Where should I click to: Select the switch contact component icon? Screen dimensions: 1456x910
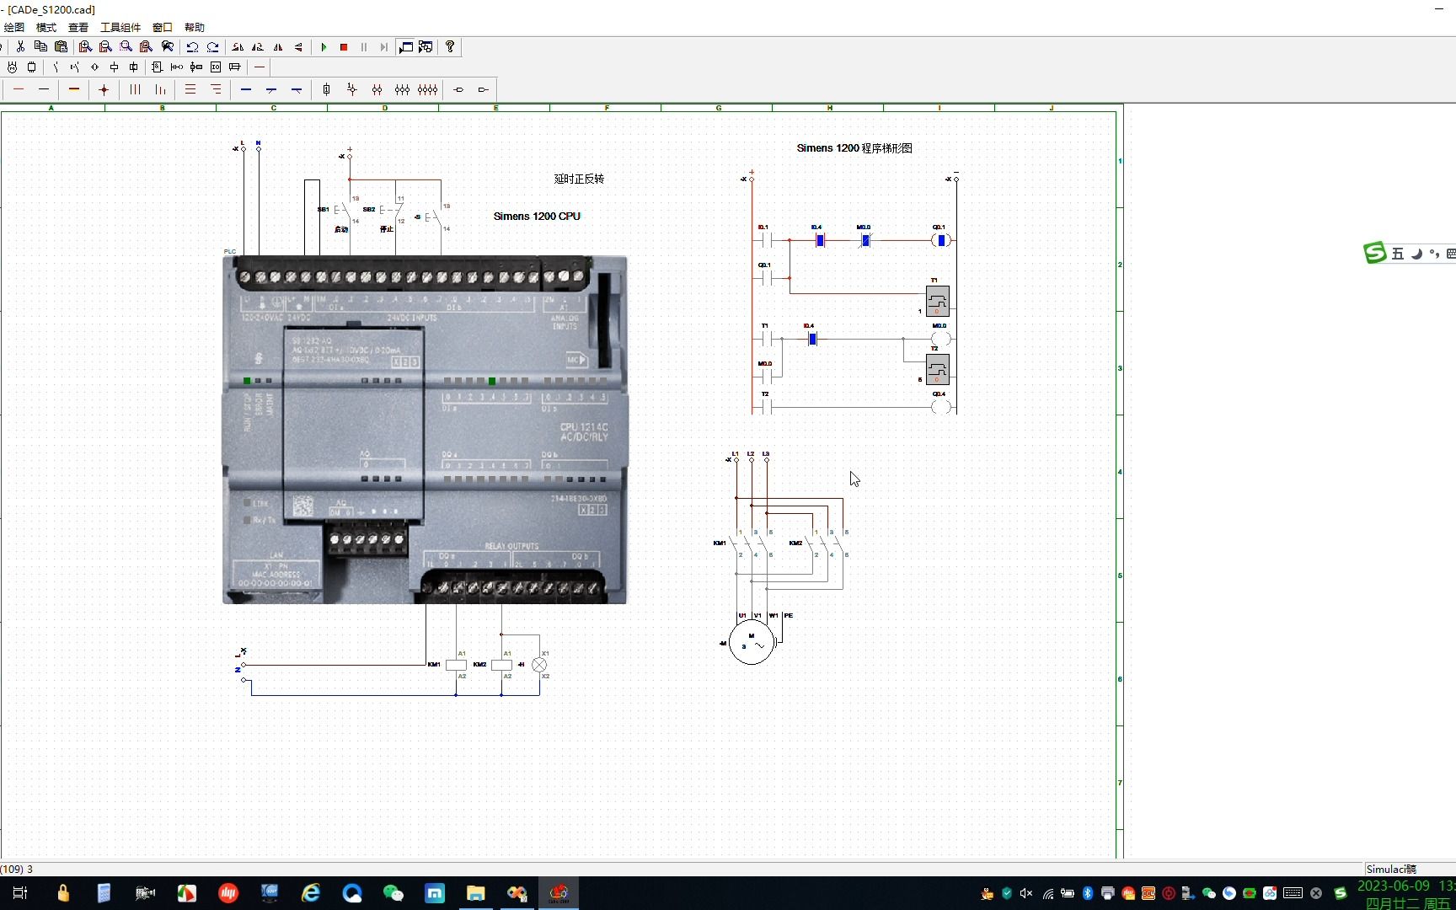tap(56, 67)
